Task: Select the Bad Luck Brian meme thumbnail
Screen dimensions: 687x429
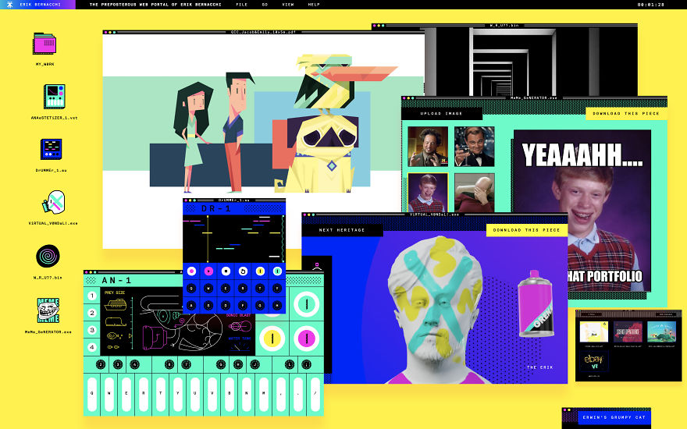Action: (x=428, y=193)
